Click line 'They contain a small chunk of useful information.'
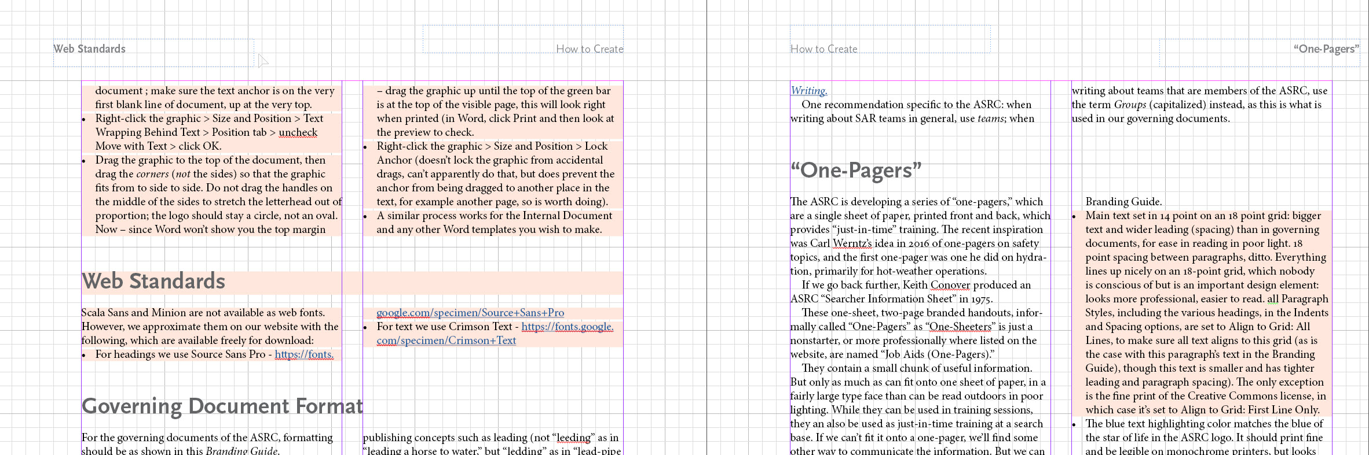This screenshot has height=455, width=1369. pyautogui.click(x=917, y=368)
